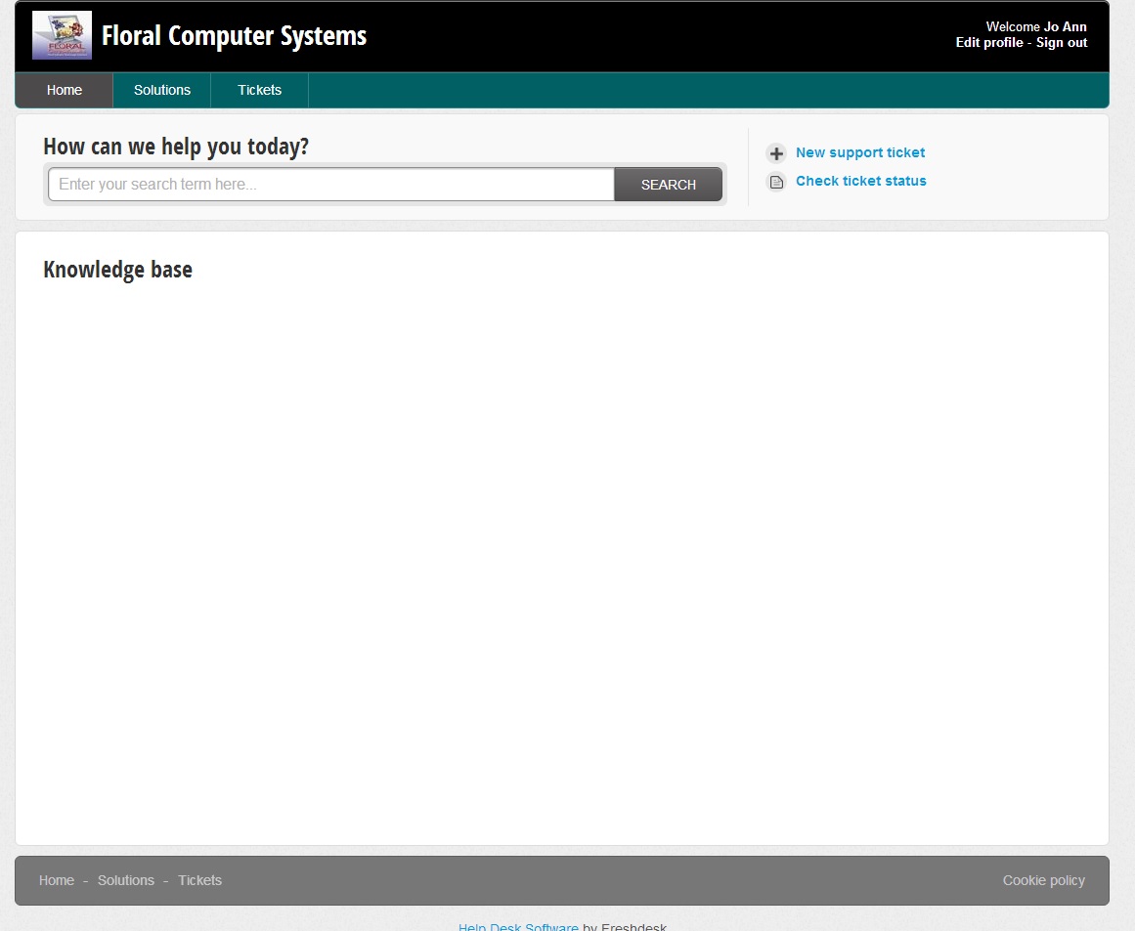The width and height of the screenshot is (1135, 931).
Task: Open Check ticket status link
Action: click(860, 181)
